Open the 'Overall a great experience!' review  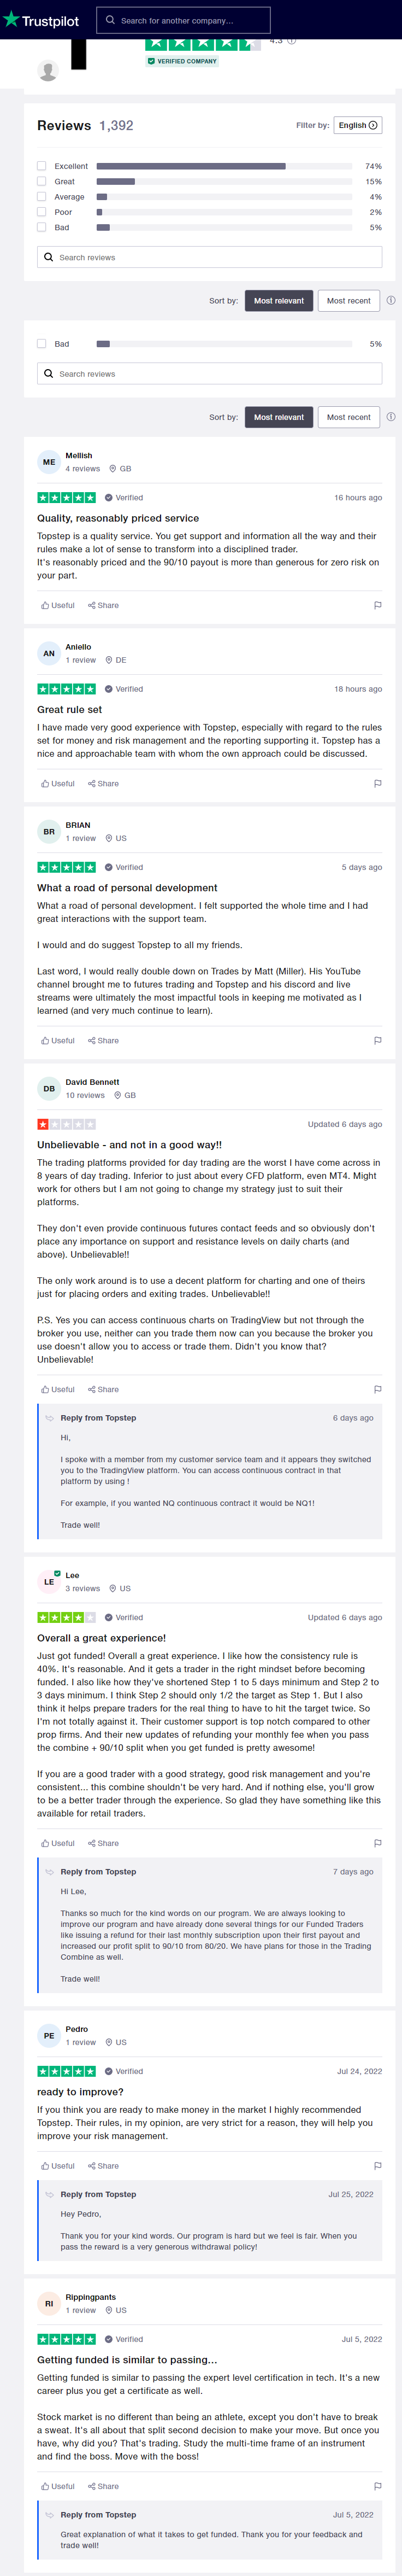(x=101, y=1638)
